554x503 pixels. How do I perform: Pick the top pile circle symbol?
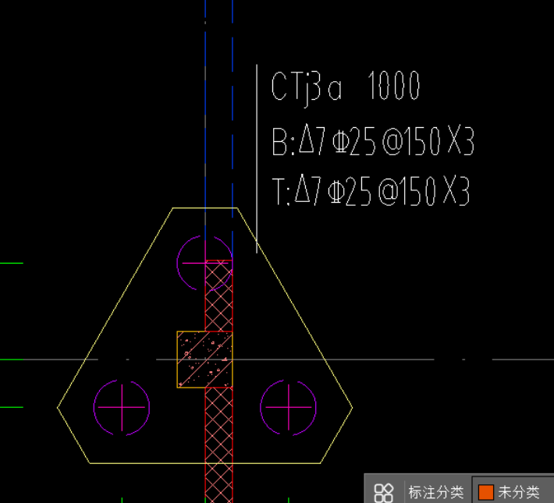205,263
